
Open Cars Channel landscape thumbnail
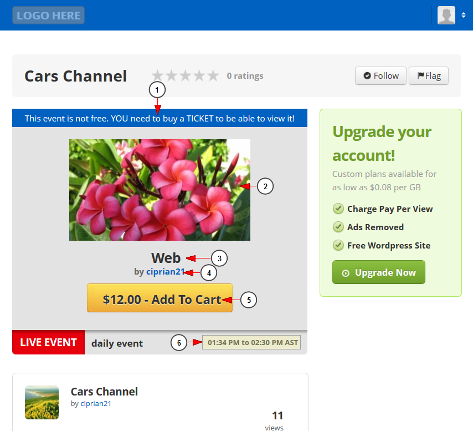click(x=42, y=402)
